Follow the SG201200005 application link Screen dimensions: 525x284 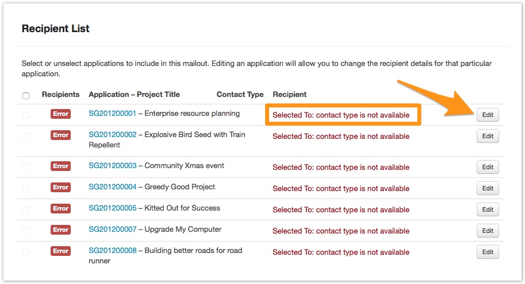112,208
